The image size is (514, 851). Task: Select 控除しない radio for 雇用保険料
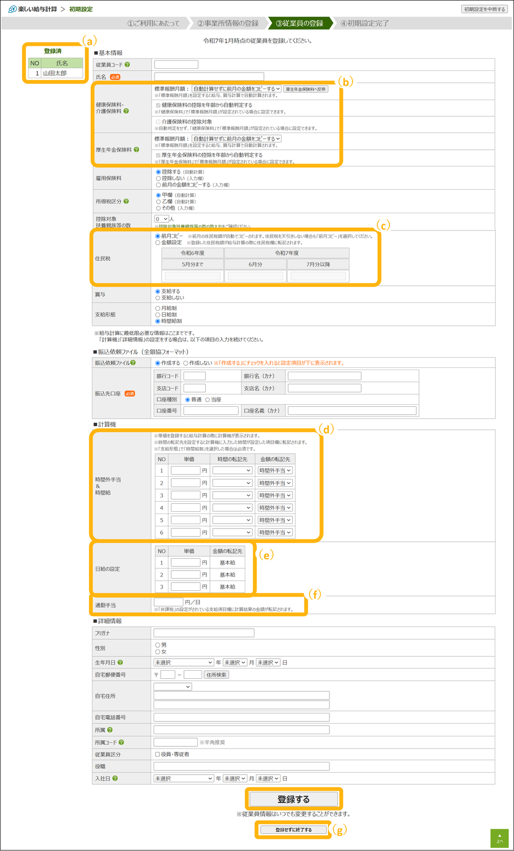click(158, 179)
